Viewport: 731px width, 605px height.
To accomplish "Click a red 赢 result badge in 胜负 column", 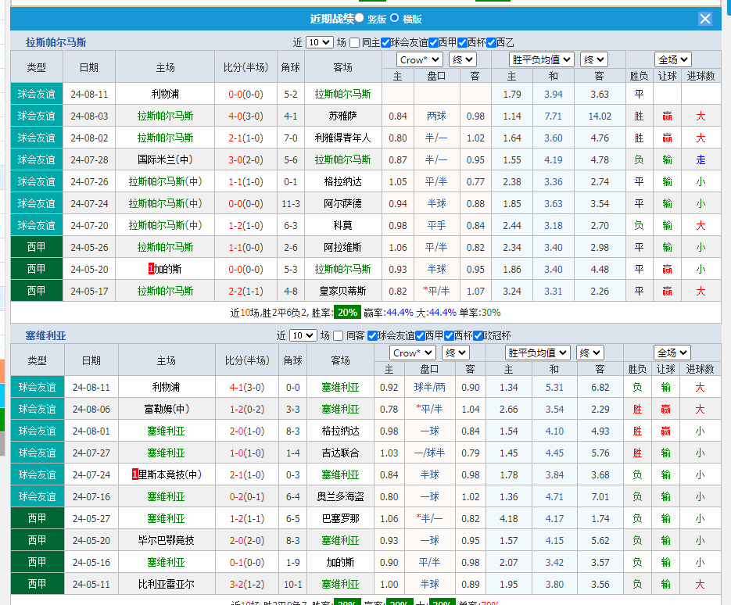I will [666, 115].
